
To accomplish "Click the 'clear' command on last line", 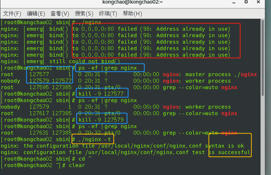I will point(77,165).
